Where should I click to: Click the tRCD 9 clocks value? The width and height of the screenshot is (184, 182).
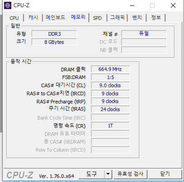coord(110,93)
